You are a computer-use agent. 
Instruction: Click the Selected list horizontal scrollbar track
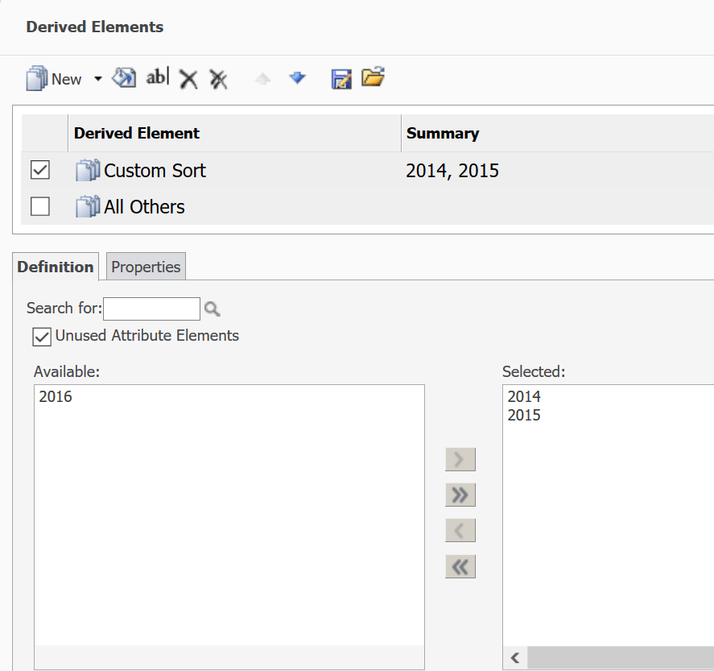(x=621, y=658)
